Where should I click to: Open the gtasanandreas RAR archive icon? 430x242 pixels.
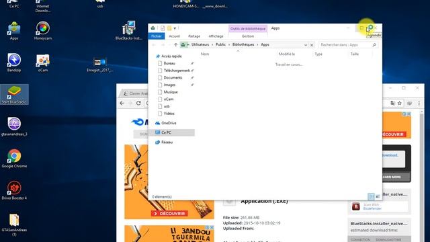pos(14,126)
